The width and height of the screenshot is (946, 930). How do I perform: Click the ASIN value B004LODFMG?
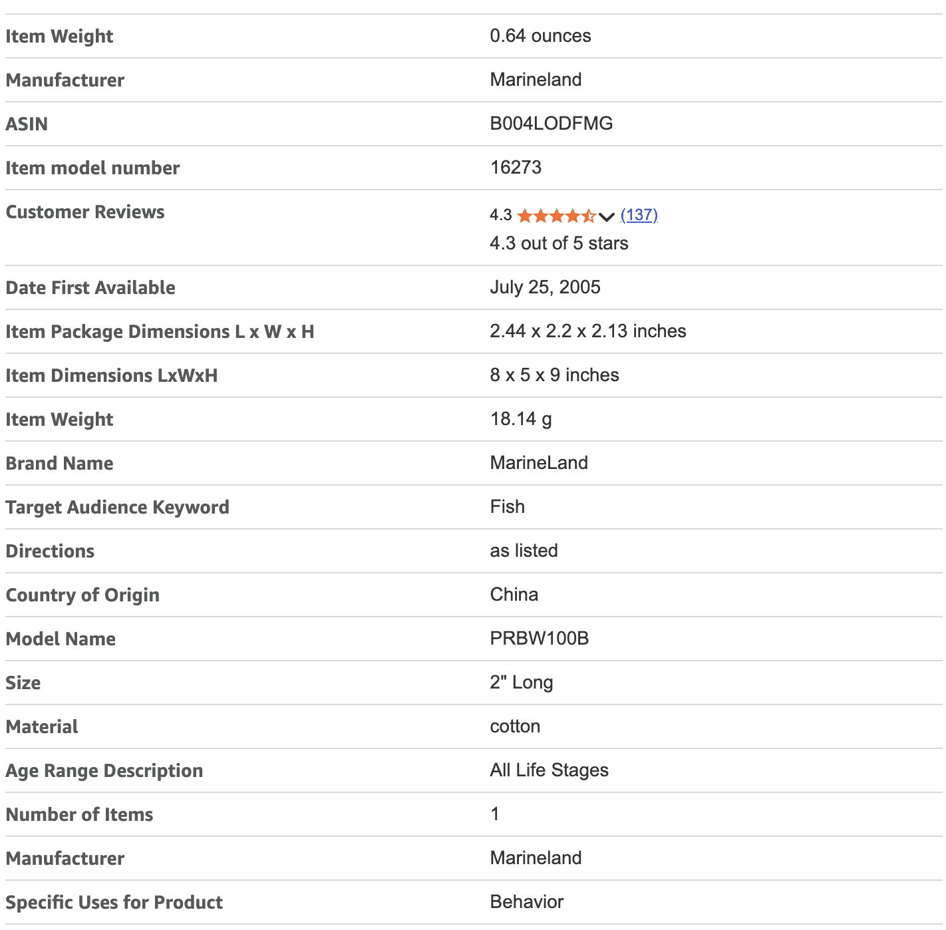(x=551, y=124)
